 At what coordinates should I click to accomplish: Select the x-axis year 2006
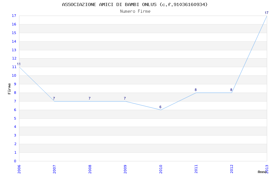click(x=19, y=169)
